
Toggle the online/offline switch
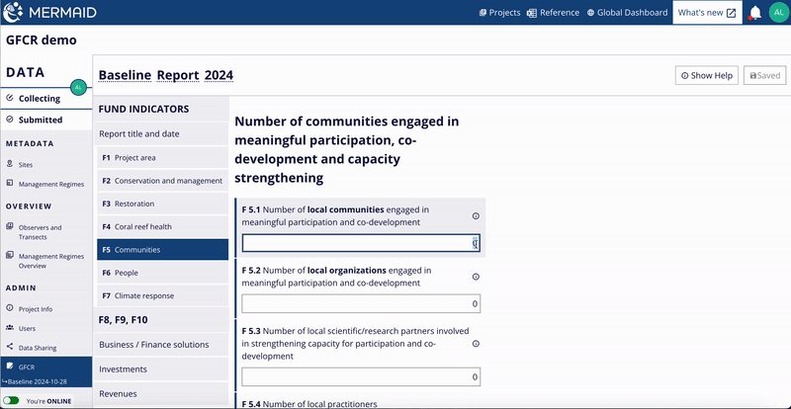coord(11,401)
